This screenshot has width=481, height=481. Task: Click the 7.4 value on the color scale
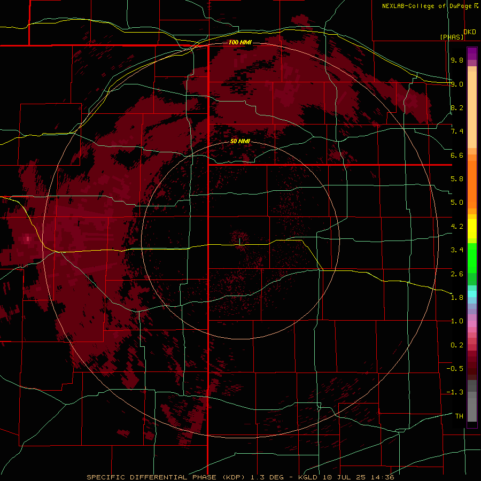tap(457, 131)
